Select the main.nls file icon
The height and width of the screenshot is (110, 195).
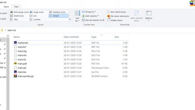(15, 59)
